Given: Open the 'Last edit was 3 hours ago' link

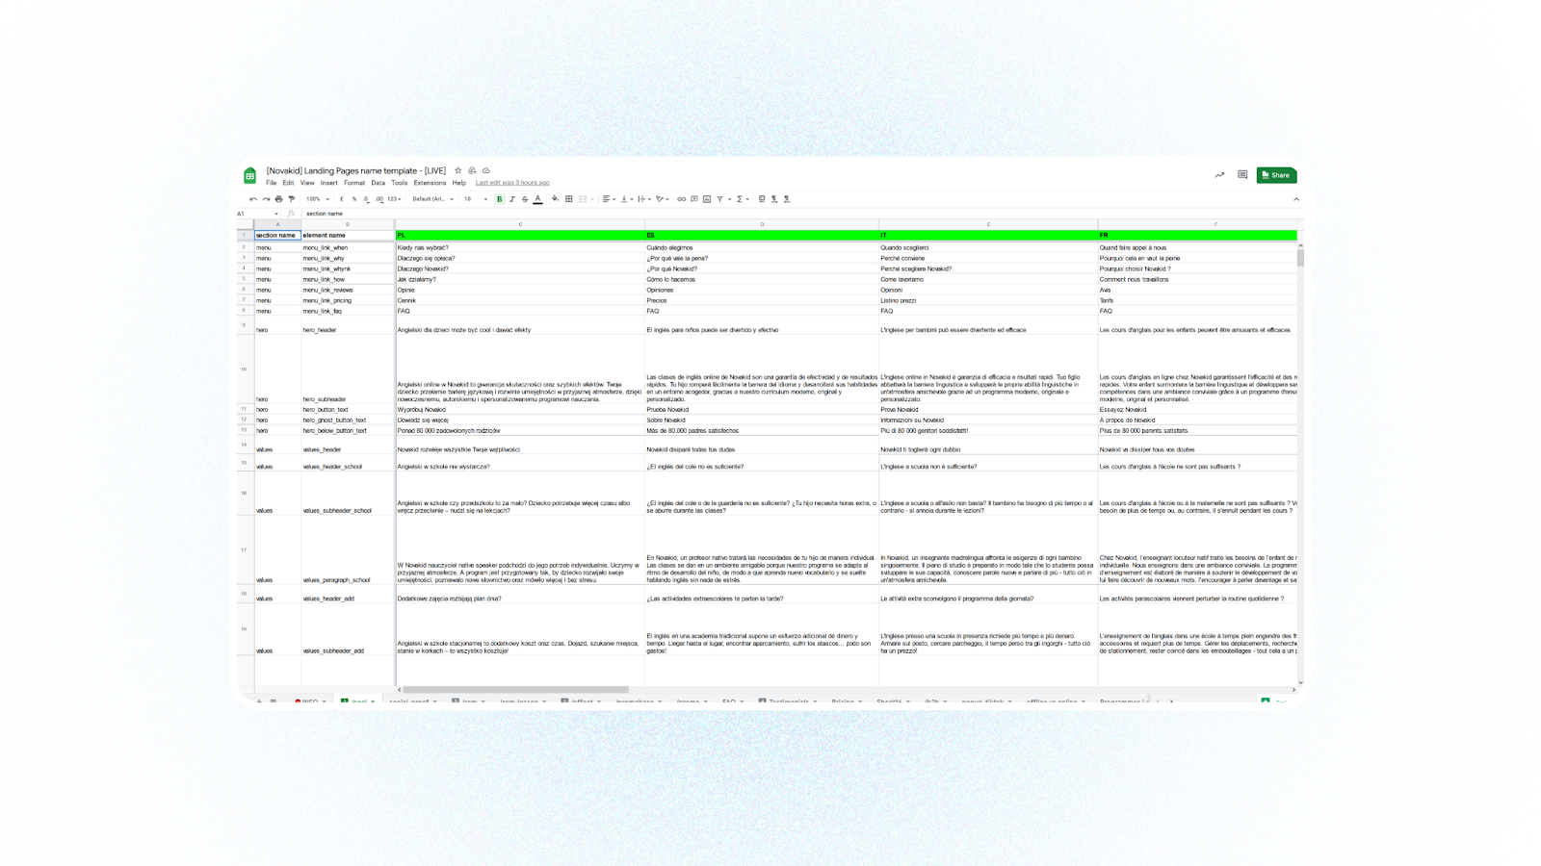Looking at the screenshot, I should coord(512,183).
